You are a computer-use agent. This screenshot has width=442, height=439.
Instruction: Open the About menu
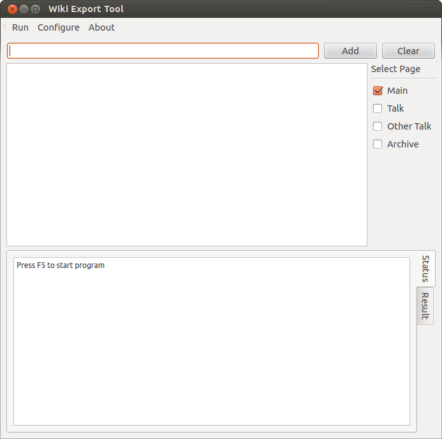[101, 27]
